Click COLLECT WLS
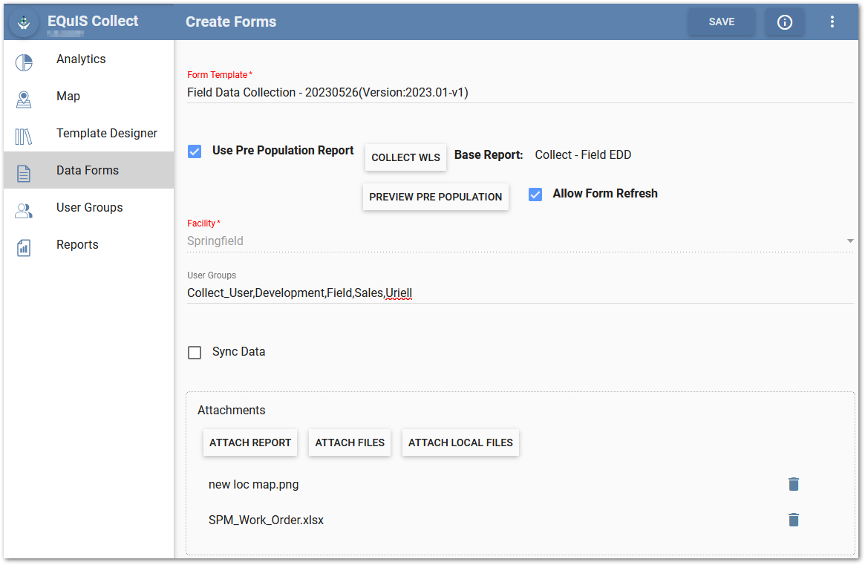Image resolution: width=865 pixels, height=565 pixels. 405,157
